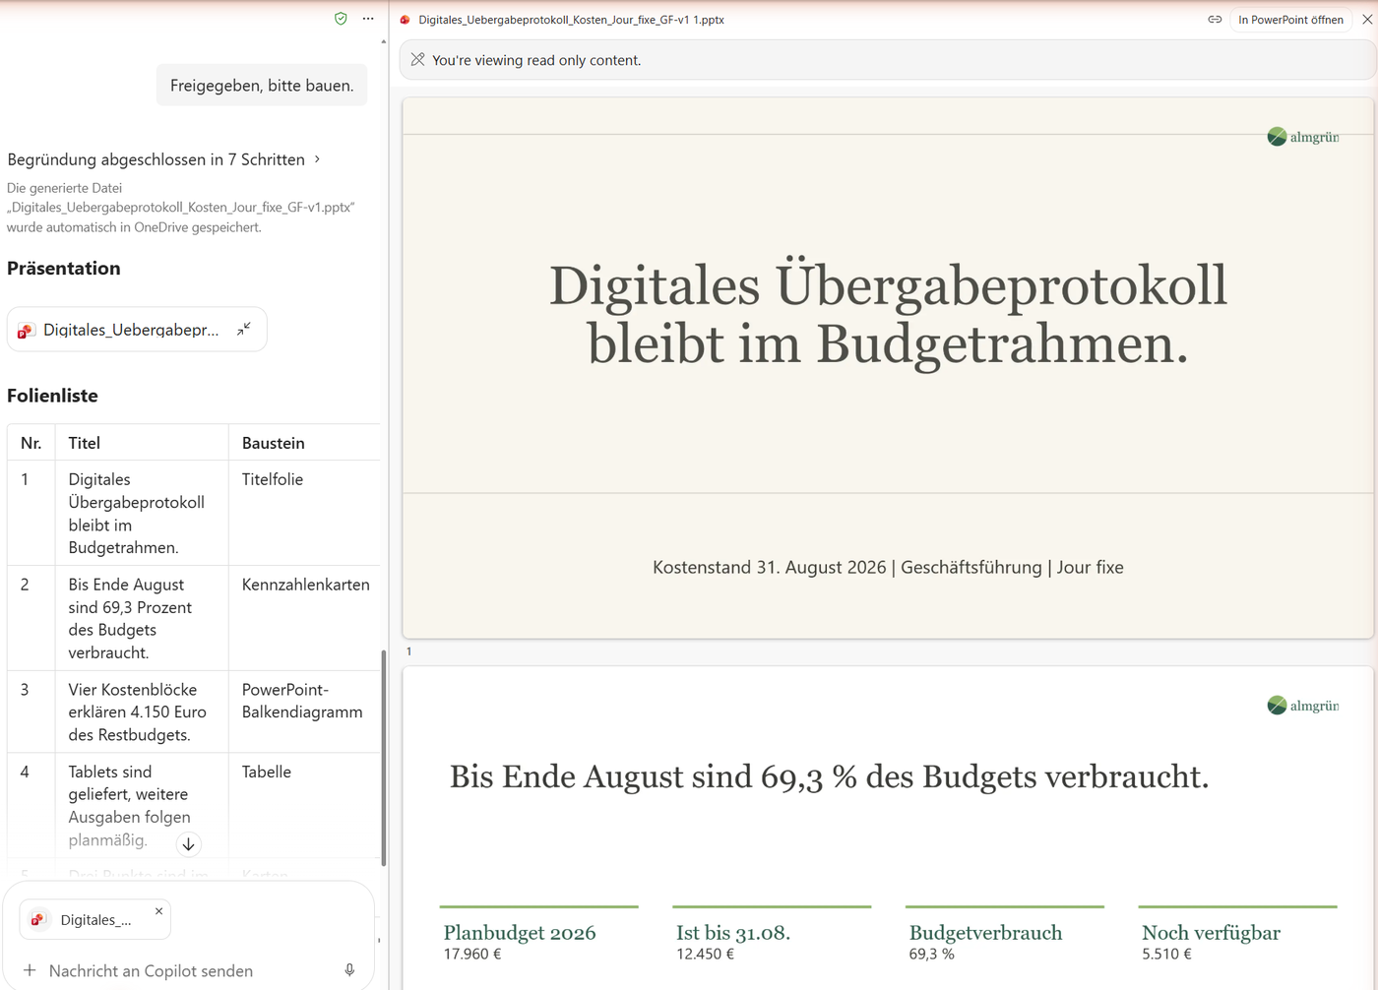Click the 'Titel' column header
The image size is (1378, 990).
(142, 443)
